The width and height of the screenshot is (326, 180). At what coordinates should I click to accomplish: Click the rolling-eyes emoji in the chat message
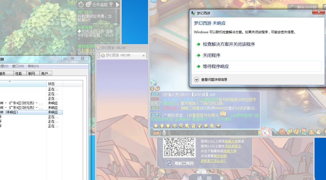coord(223,114)
